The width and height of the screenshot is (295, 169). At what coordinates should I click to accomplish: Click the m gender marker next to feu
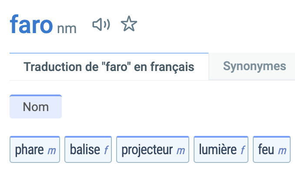point(282,151)
